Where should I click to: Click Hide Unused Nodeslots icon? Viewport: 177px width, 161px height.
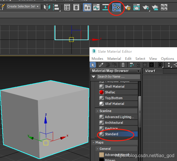pyautogui.click(x=138, y=65)
